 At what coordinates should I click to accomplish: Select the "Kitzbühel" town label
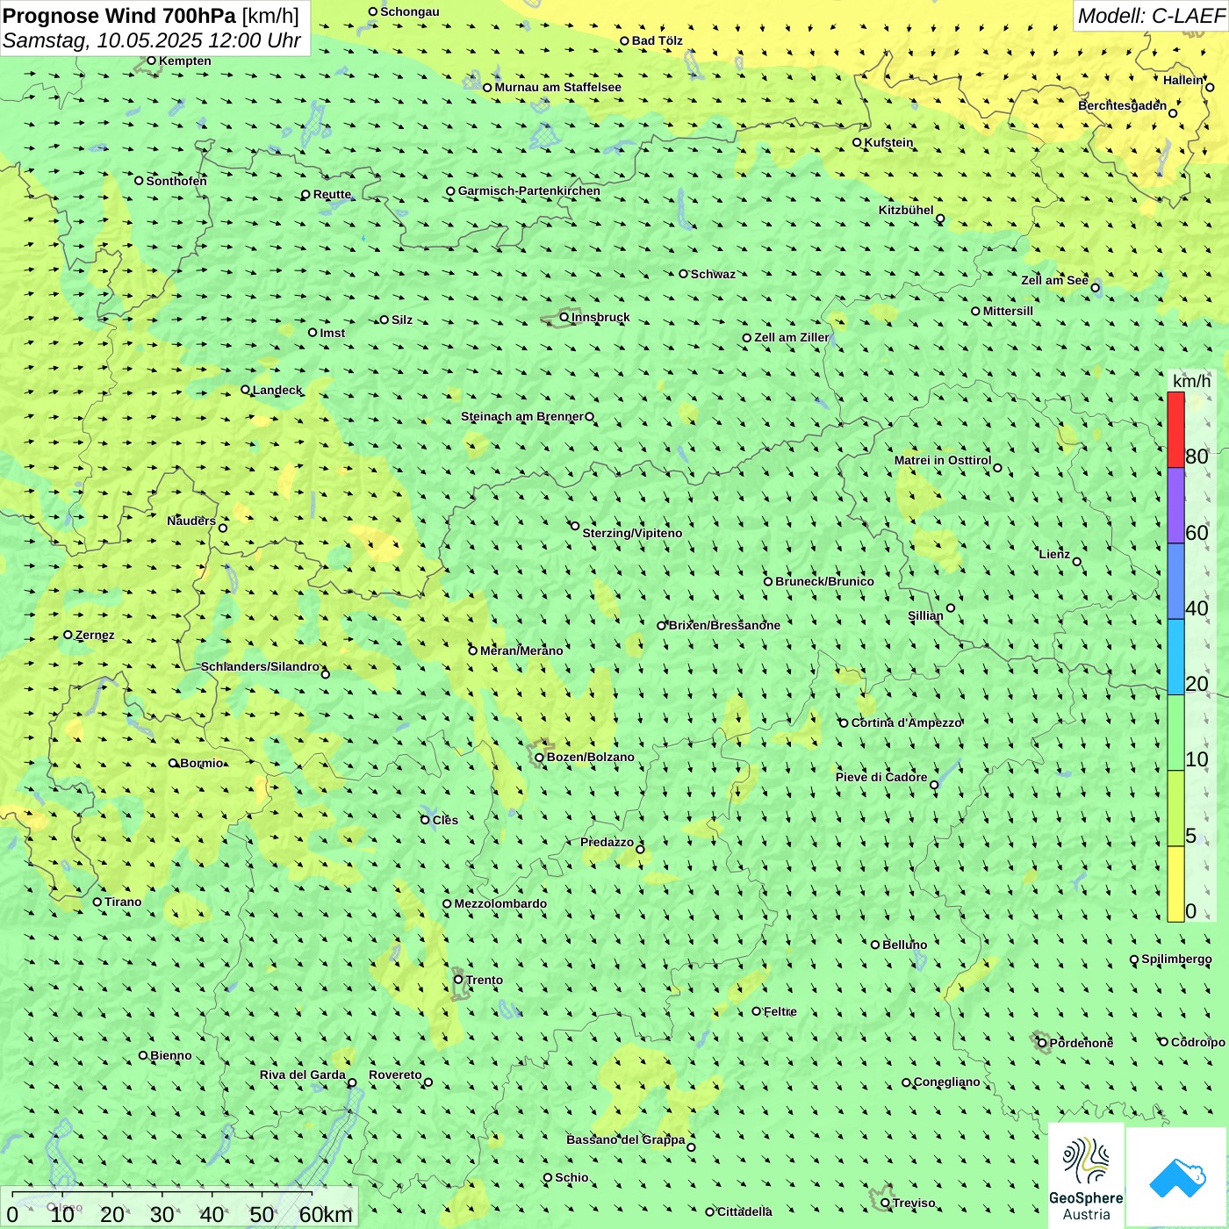pyautogui.click(x=906, y=210)
